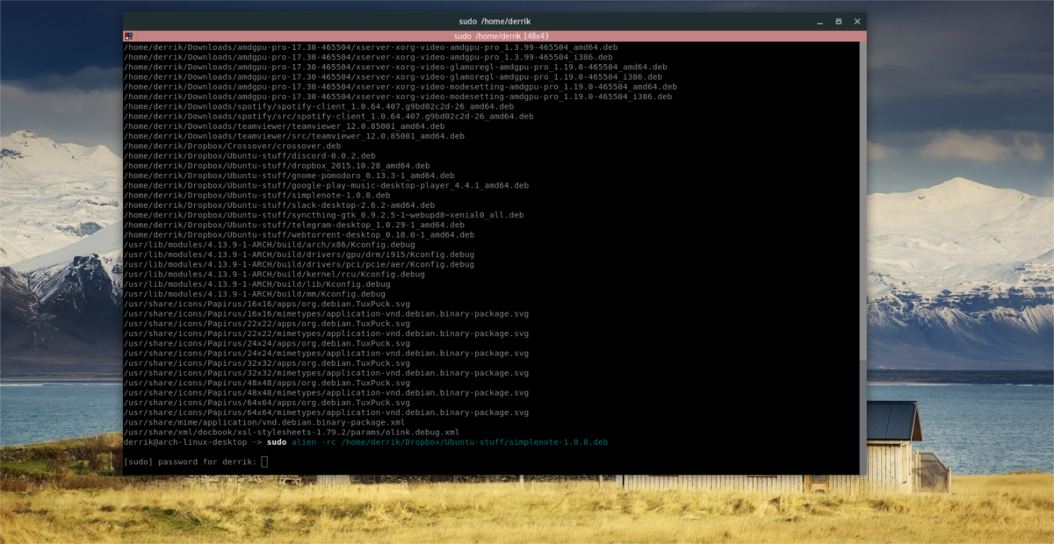Click the '[sudo] password for derrik:' text

pos(191,462)
